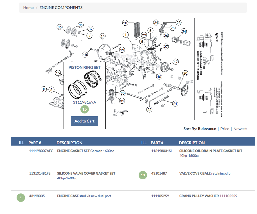Click callout 22 on the diagram
Screen dimensions: 257x214
point(149,110)
